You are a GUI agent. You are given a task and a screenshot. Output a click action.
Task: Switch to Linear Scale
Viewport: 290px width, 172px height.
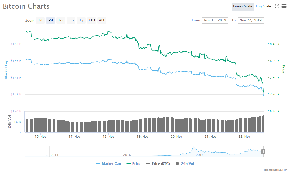click(243, 6)
